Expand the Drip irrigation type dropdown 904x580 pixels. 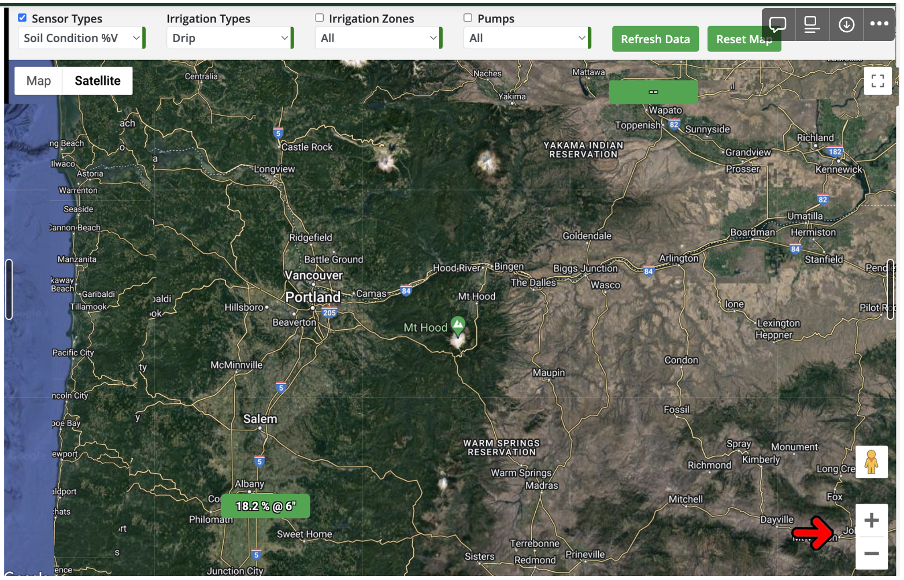[230, 38]
